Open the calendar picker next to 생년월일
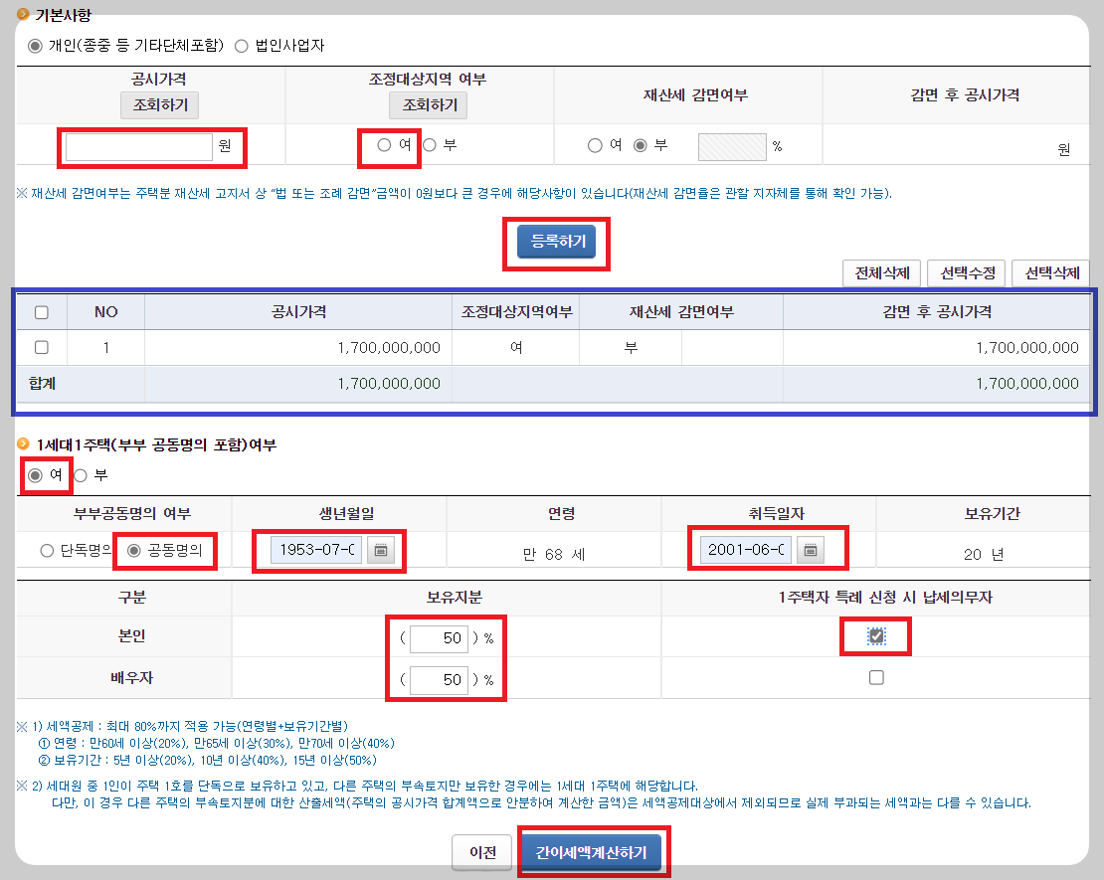Screen dimensions: 1104x880 (x=381, y=548)
